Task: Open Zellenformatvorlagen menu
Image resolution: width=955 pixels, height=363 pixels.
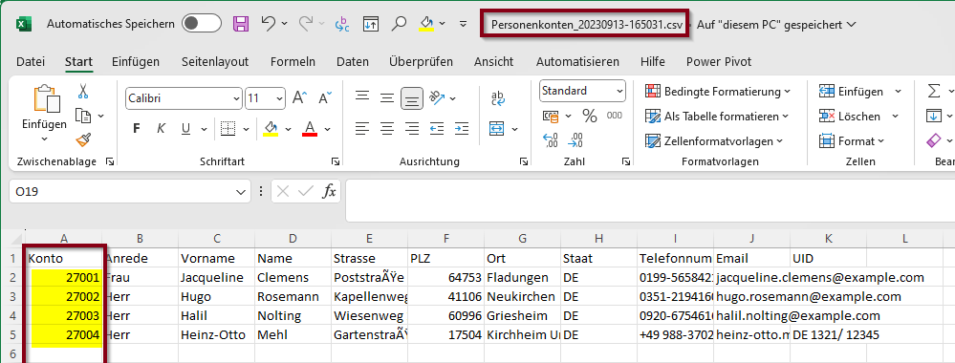Action: (714, 140)
